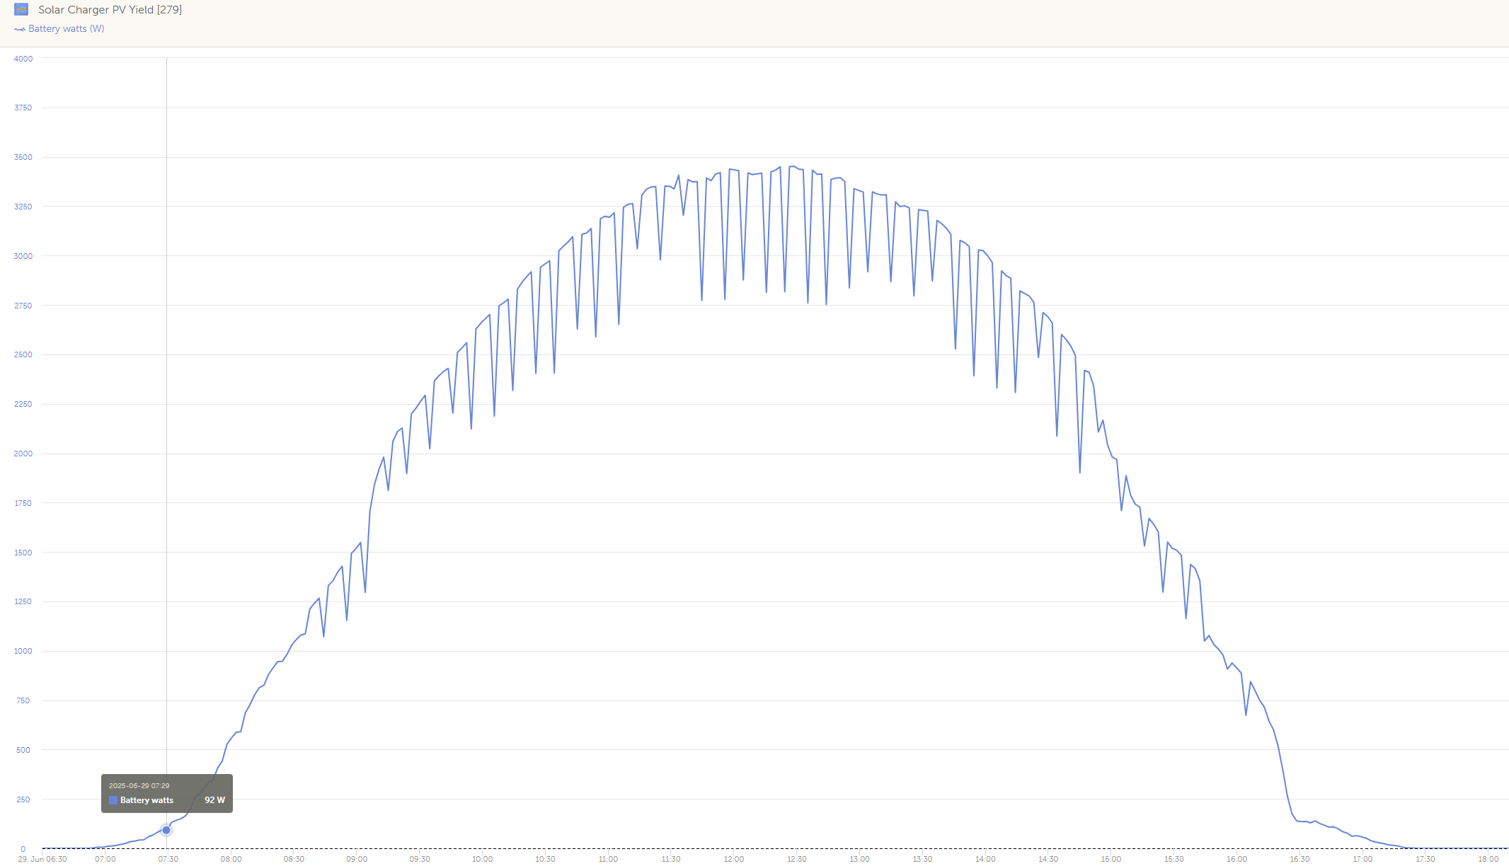Click the 07:30 x-axis time label
This screenshot has width=1509, height=866.
tap(168, 859)
